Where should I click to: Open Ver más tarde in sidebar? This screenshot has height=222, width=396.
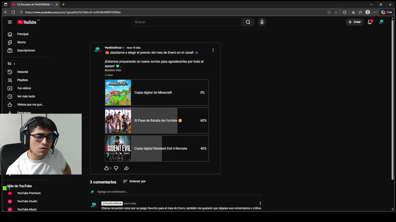tap(26, 96)
